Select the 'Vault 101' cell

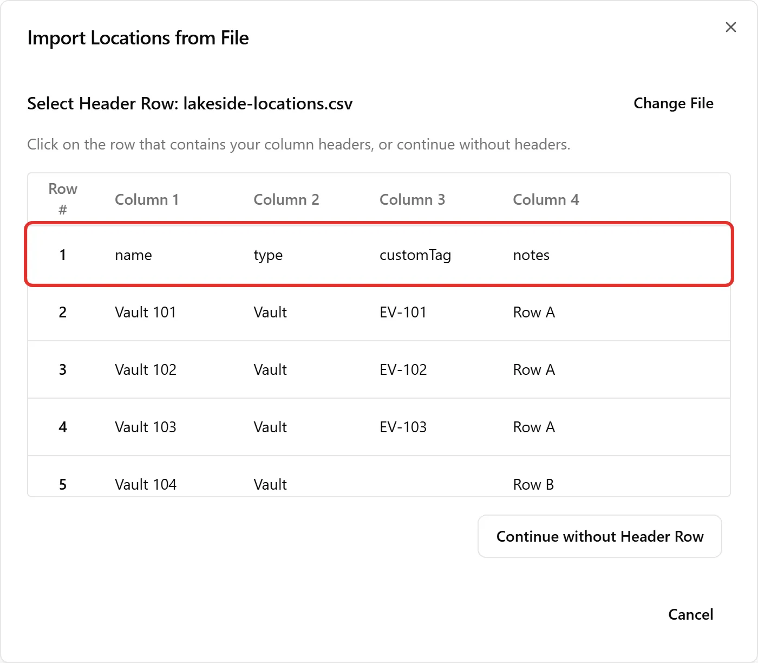coord(146,313)
